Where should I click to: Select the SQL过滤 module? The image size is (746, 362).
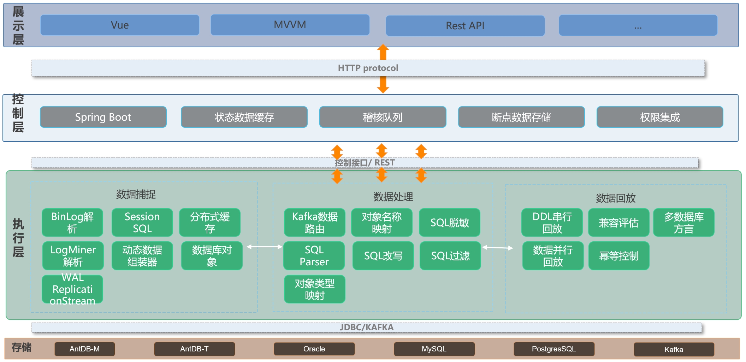click(450, 256)
